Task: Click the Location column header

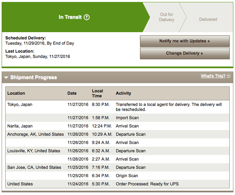Action: point(16,93)
